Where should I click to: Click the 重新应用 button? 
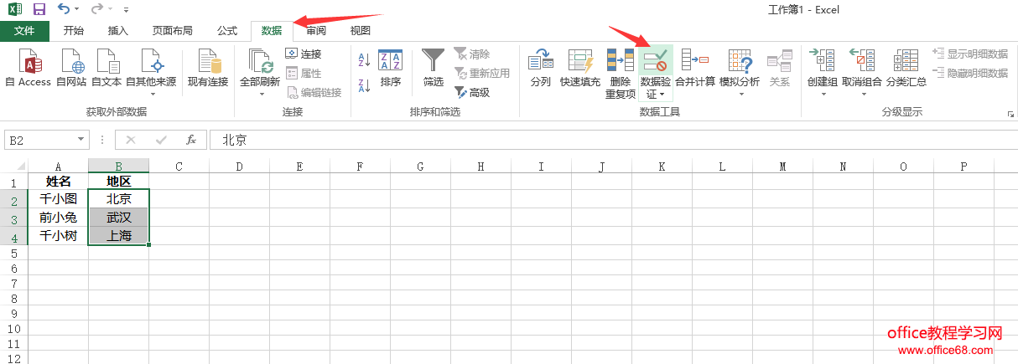[482, 73]
